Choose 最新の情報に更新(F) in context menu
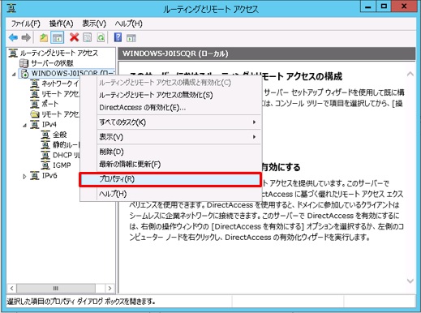The height and width of the screenshot is (313, 421). tap(170, 164)
